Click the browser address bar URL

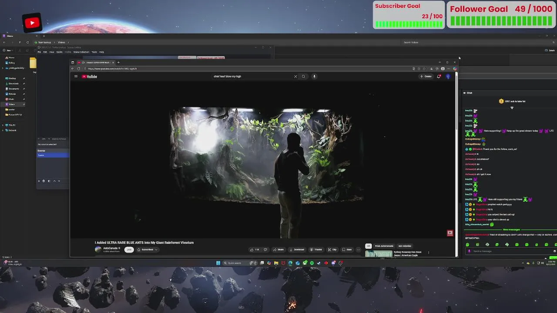[112, 69]
